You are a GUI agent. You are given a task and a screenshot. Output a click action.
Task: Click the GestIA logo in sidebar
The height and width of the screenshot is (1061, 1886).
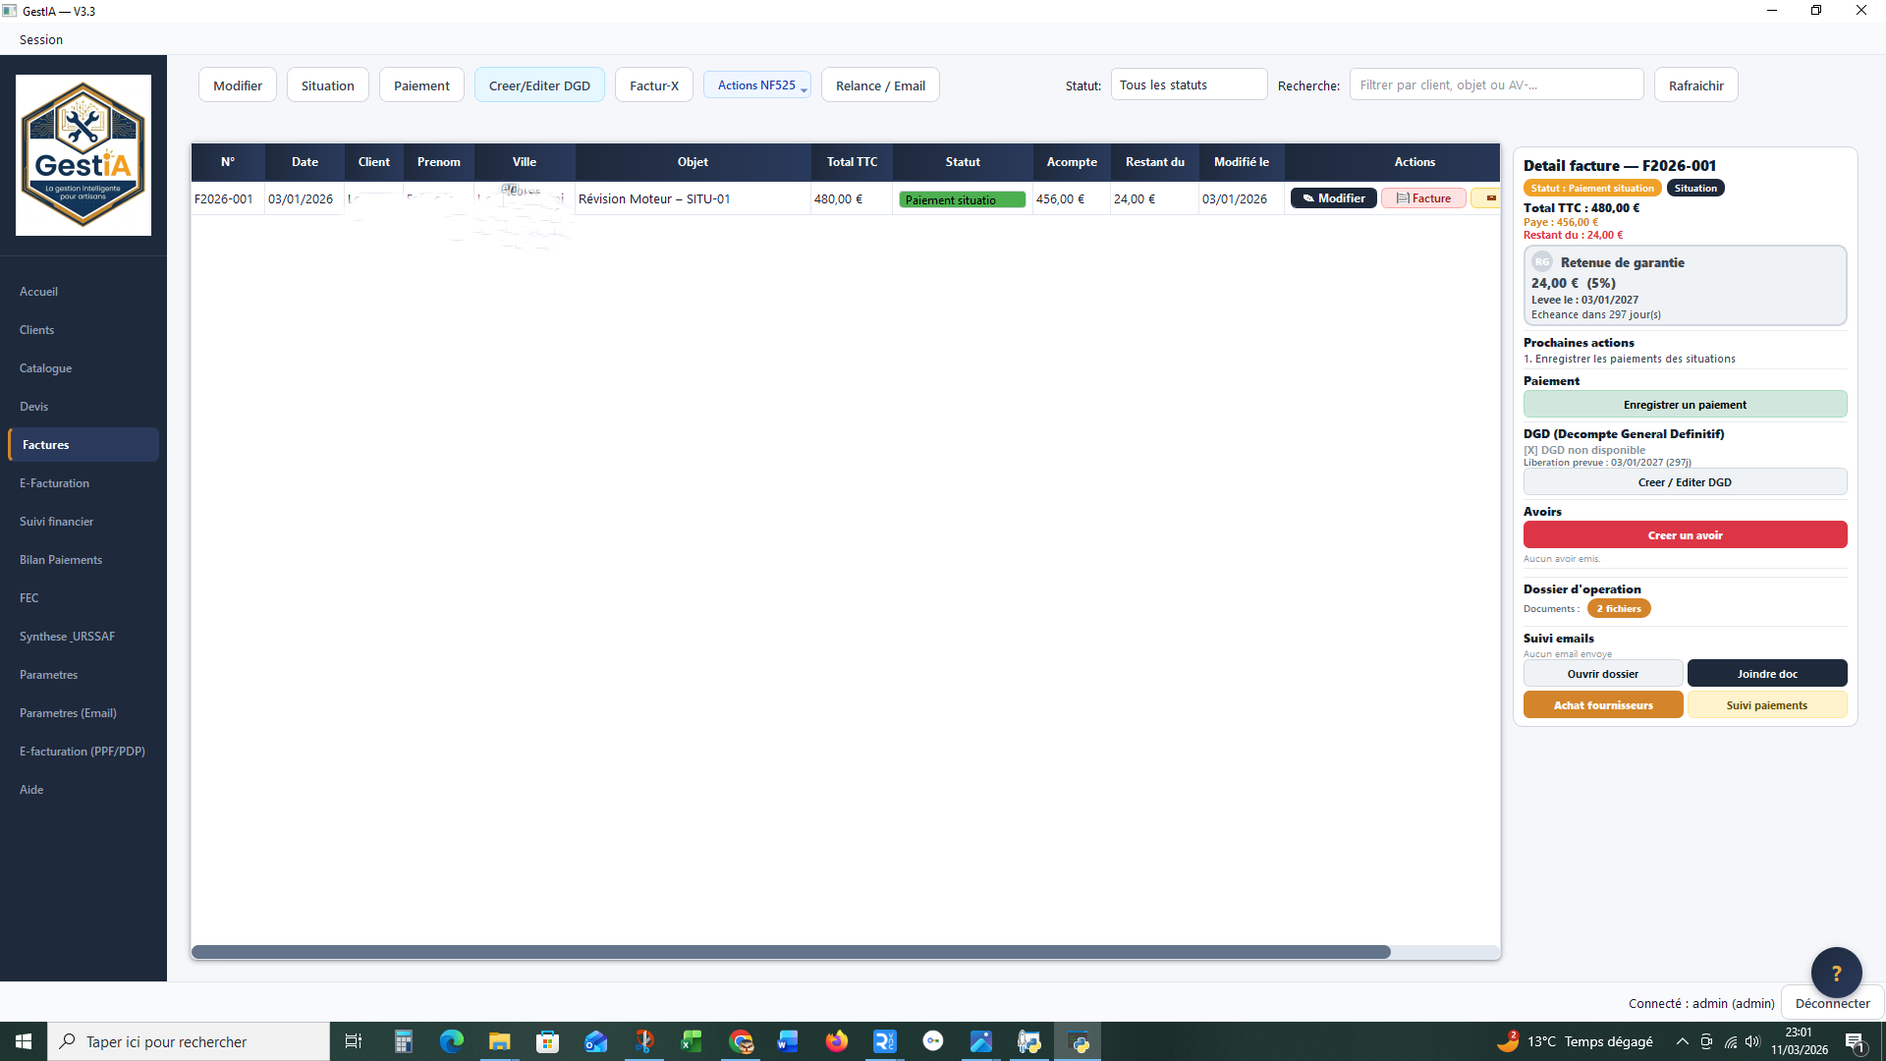point(83,155)
